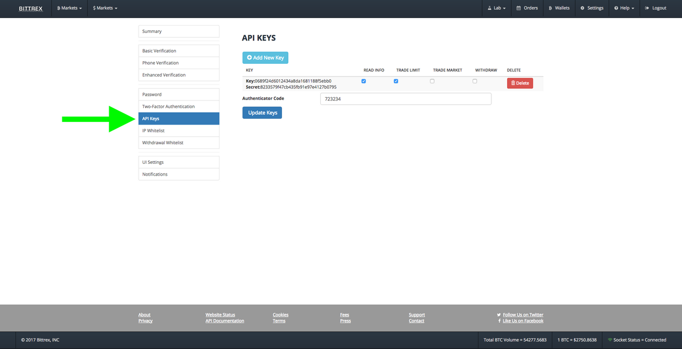Disable Trade Limit permission checkbox
Viewport: 682px width, 349px height.
click(x=396, y=81)
